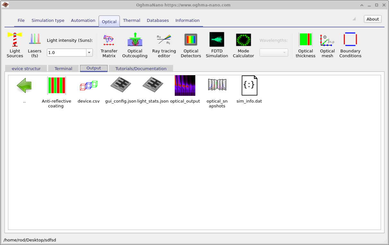Switch to the Databases ribbon tab
This screenshot has height=245, width=389.
[158, 20]
